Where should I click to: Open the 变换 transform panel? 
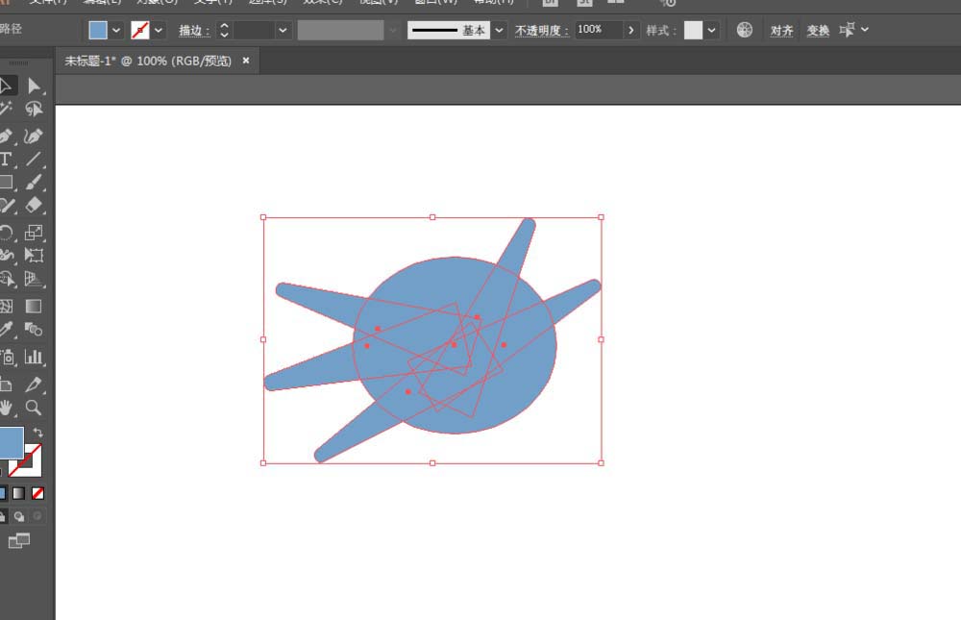[818, 30]
